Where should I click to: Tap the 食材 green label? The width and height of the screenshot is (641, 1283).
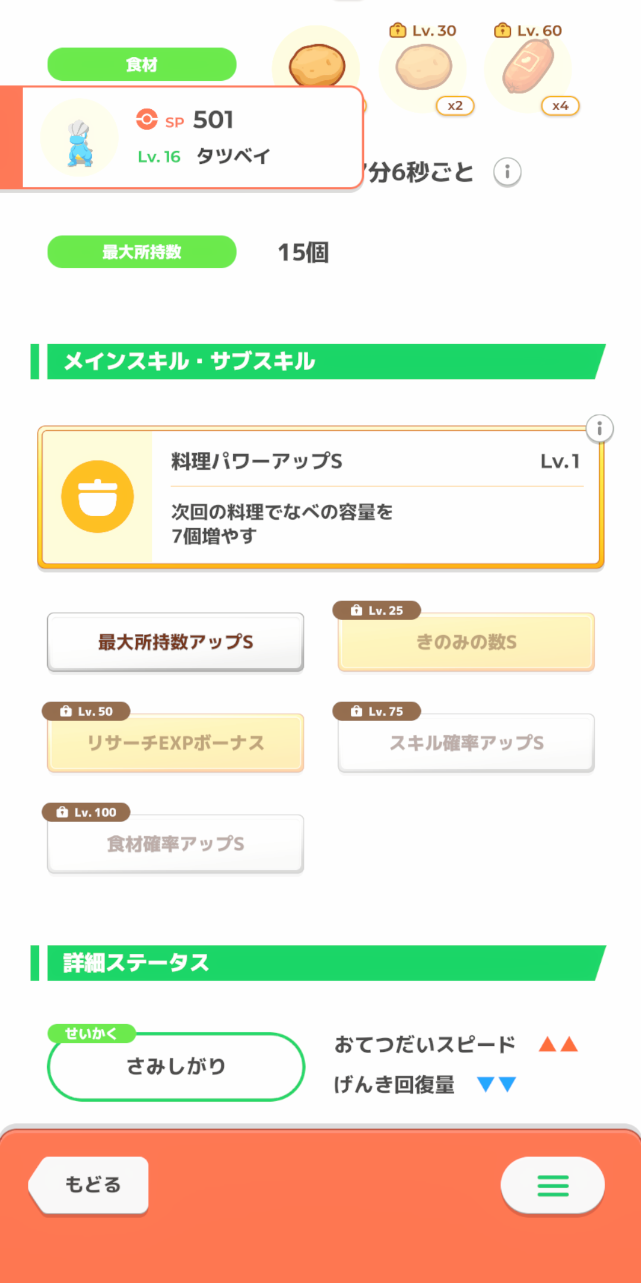[x=142, y=64]
